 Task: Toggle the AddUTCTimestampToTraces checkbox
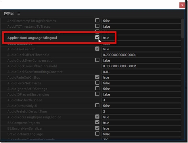coord(97,26)
